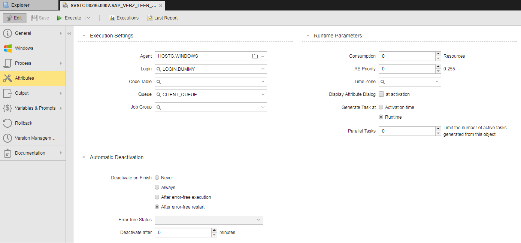The image size is (521, 243).
Task: Enable Display Attribute Dialog at activation
Action: (381, 94)
